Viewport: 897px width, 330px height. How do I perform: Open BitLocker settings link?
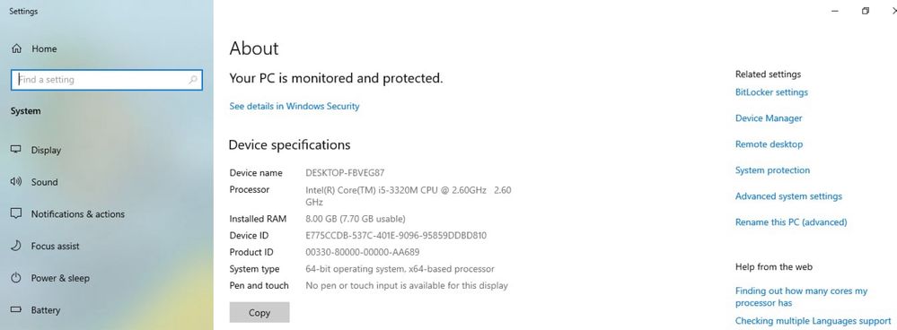click(x=771, y=92)
